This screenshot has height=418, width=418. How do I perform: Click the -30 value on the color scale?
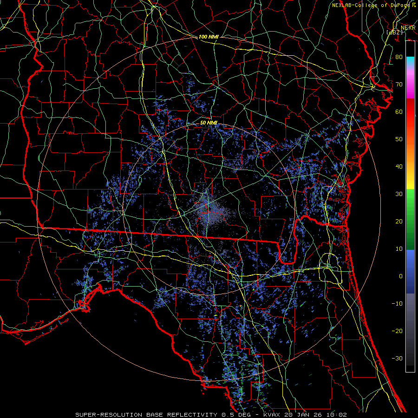(x=397, y=359)
